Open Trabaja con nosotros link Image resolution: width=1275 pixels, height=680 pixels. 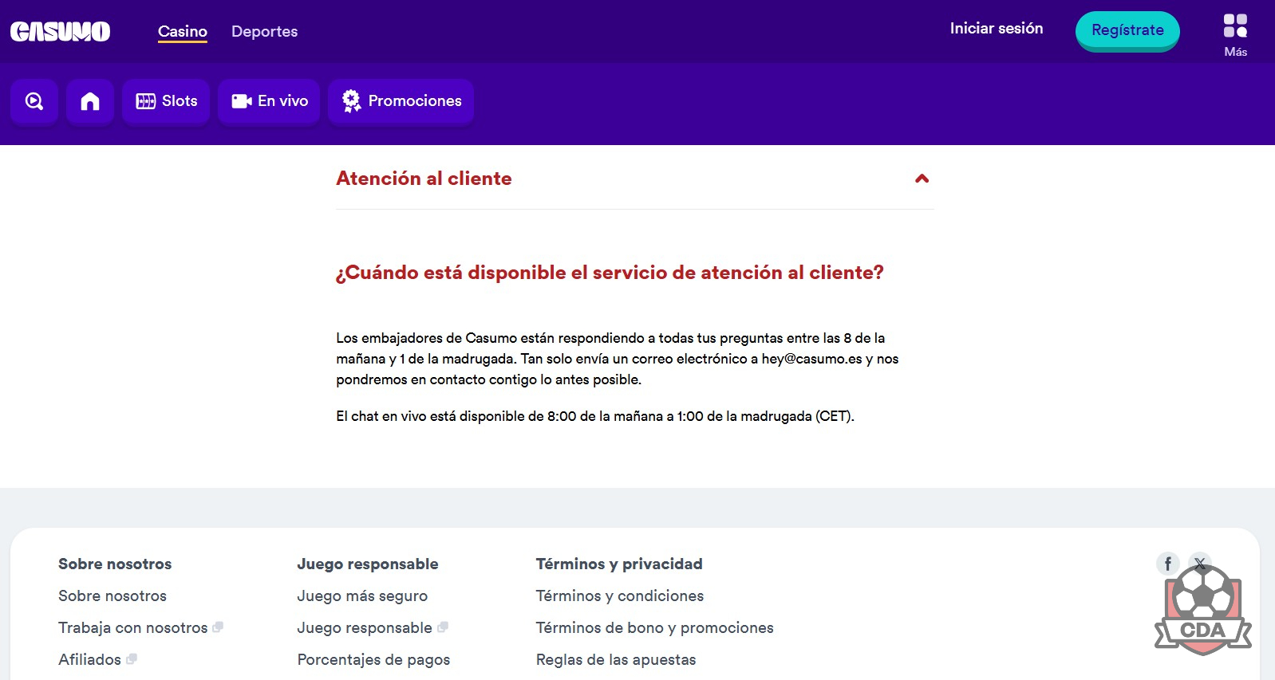140,627
